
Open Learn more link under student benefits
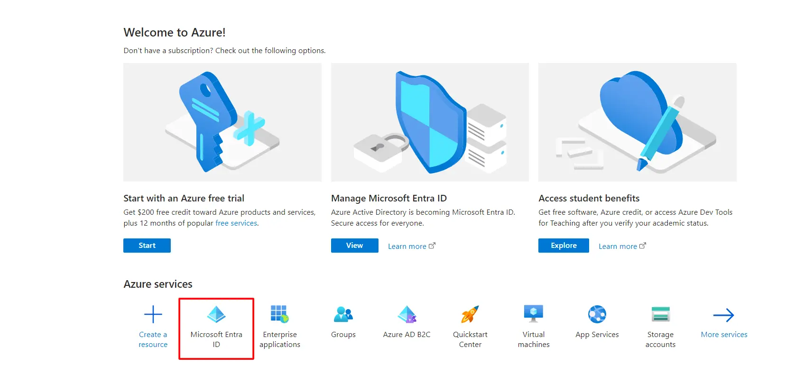pos(618,246)
